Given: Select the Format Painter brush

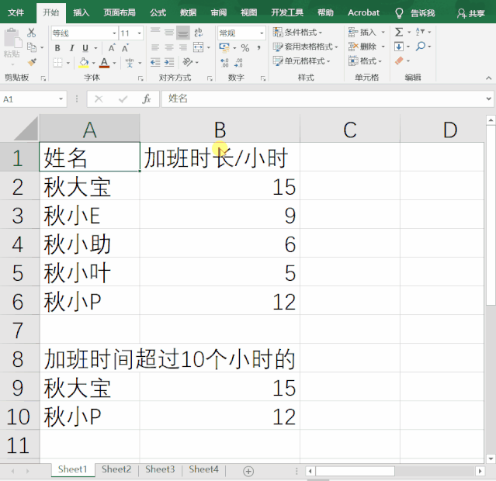Looking at the screenshot, I should click(x=32, y=61).
